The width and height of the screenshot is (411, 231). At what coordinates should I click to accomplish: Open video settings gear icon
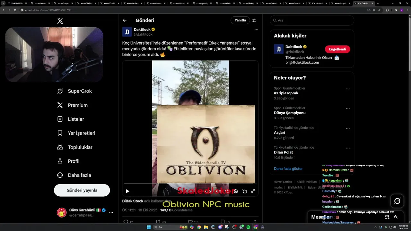pos(236,191)
